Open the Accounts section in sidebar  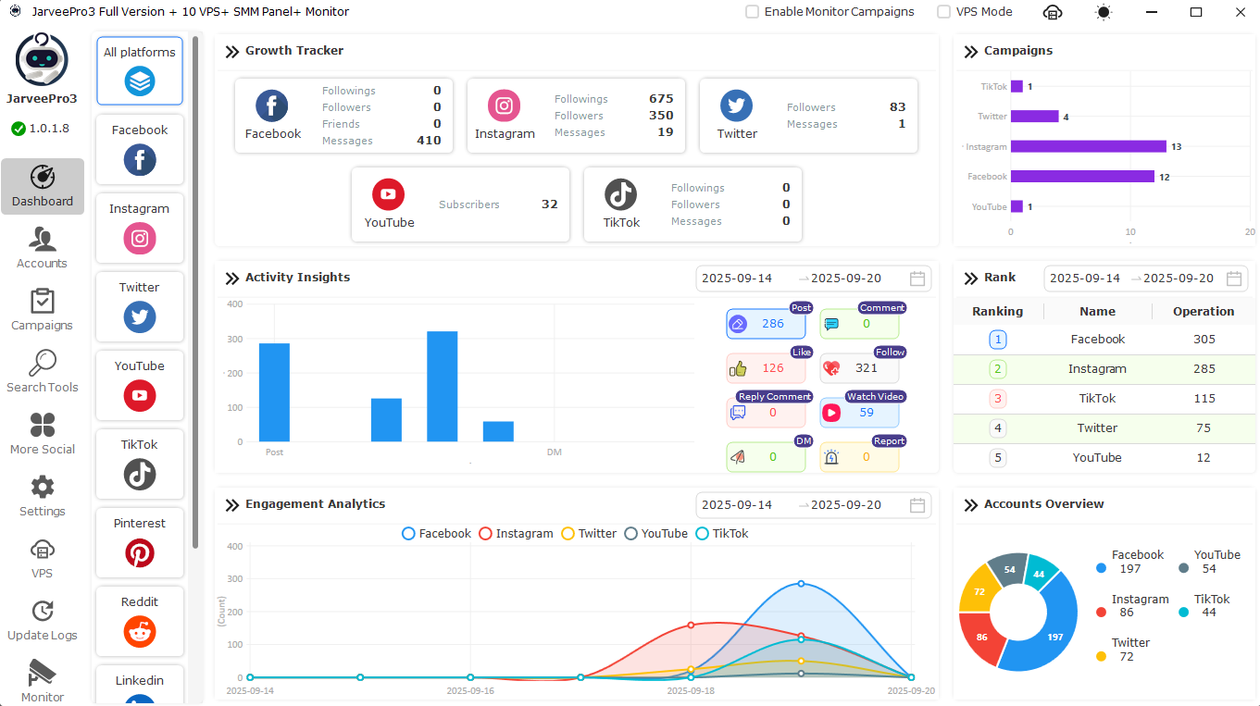coord(43,248)
